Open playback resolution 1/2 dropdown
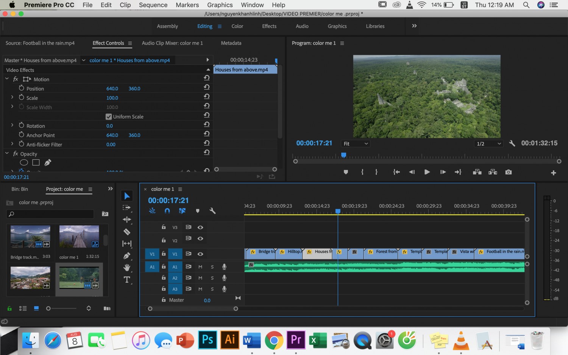 click(x=489, y=144)
